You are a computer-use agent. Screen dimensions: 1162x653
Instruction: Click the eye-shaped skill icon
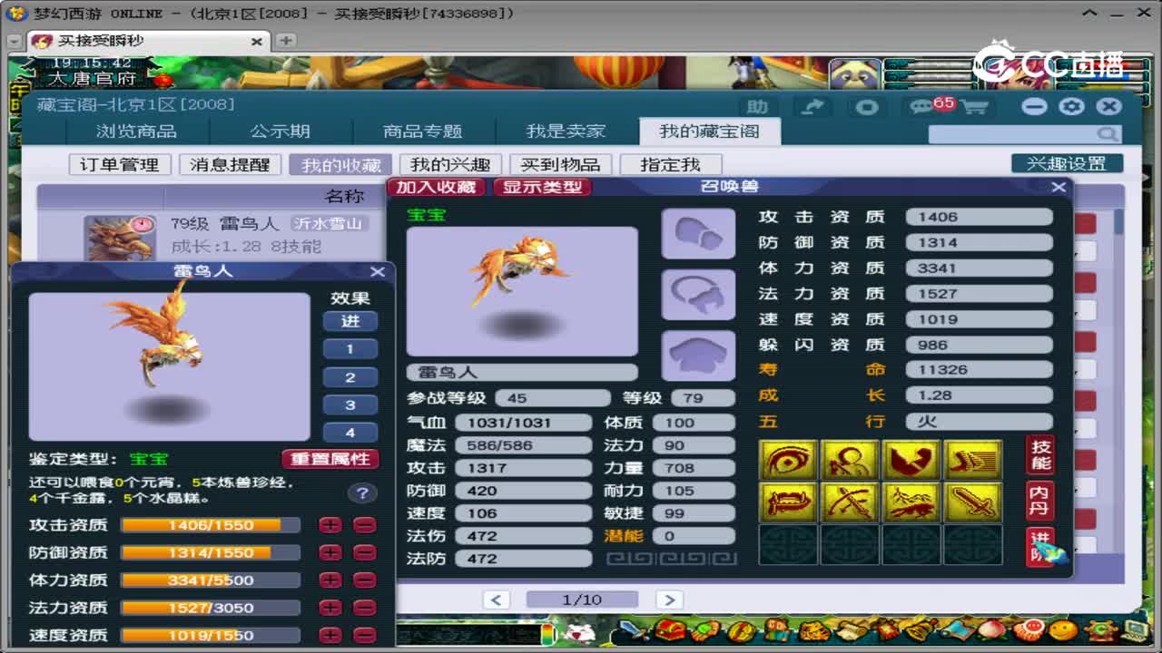[x=789, y=461]
